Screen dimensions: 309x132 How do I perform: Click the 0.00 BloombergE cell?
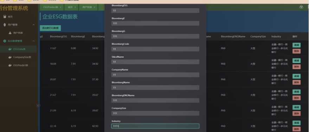pos(73,48)
